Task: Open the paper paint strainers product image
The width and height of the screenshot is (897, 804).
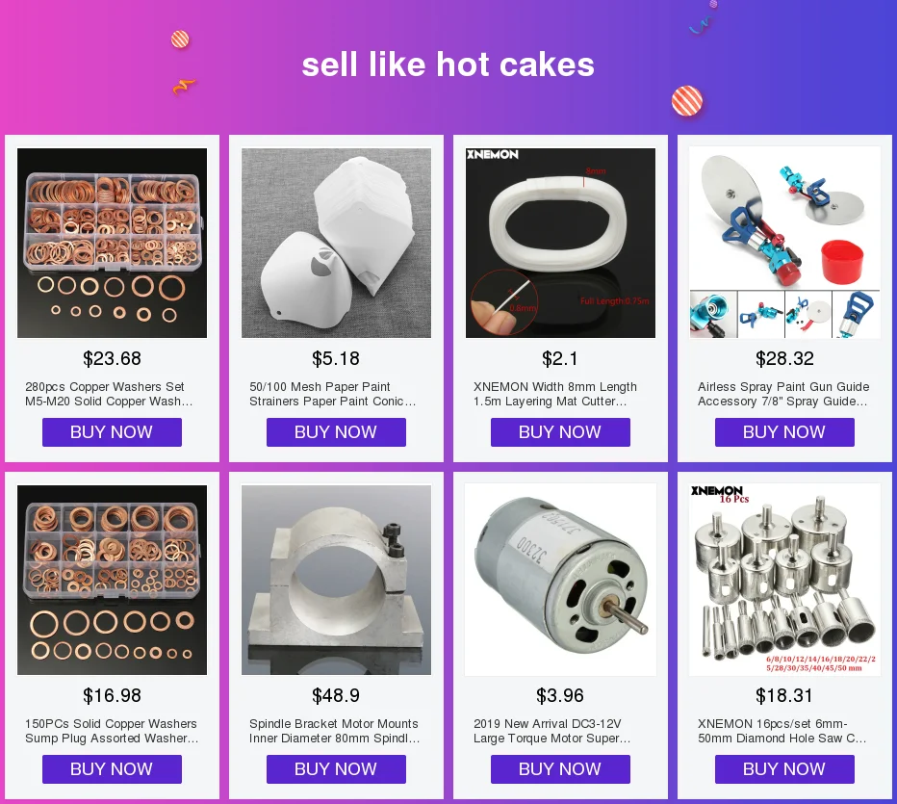Action: coord(337,243)
